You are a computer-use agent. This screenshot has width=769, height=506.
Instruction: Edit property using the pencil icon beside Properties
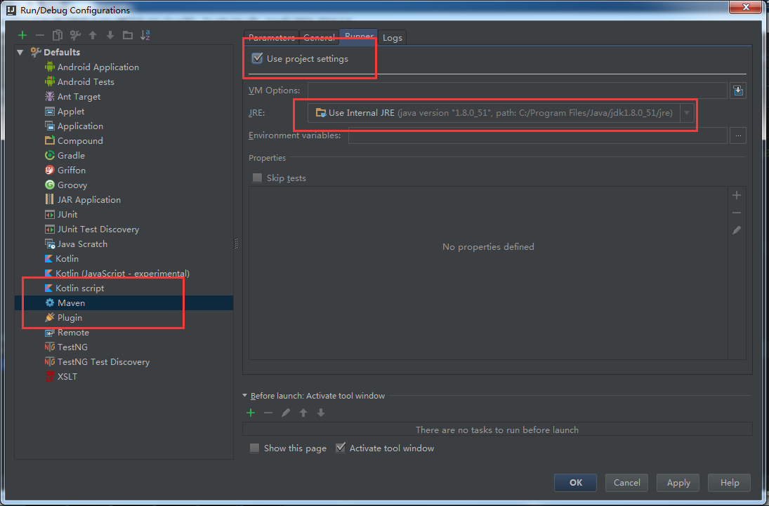coord(736,230)
